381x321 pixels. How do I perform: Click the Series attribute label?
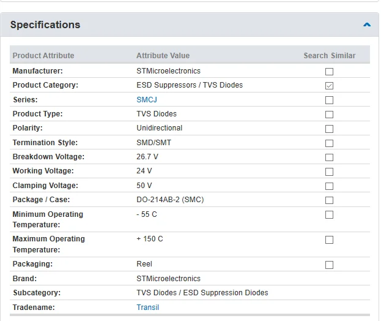[25, 99]
